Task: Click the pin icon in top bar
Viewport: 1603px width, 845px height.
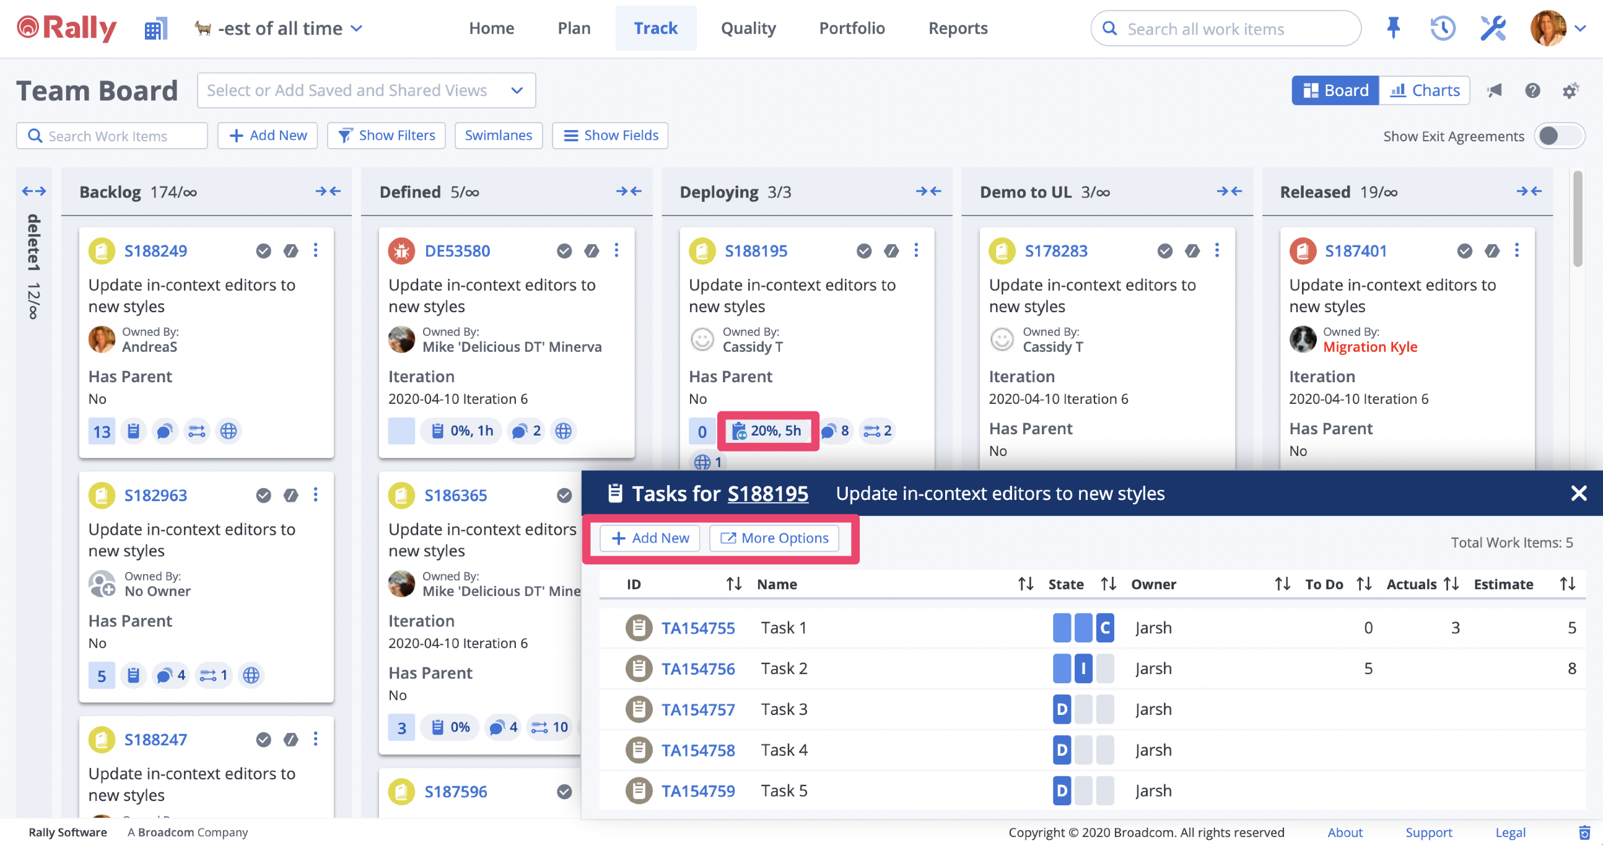Action: pos(1392,28)
